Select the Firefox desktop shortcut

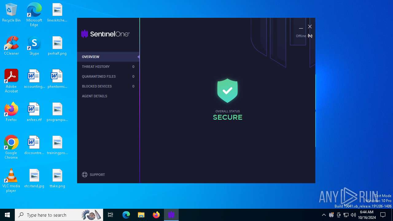11,112
